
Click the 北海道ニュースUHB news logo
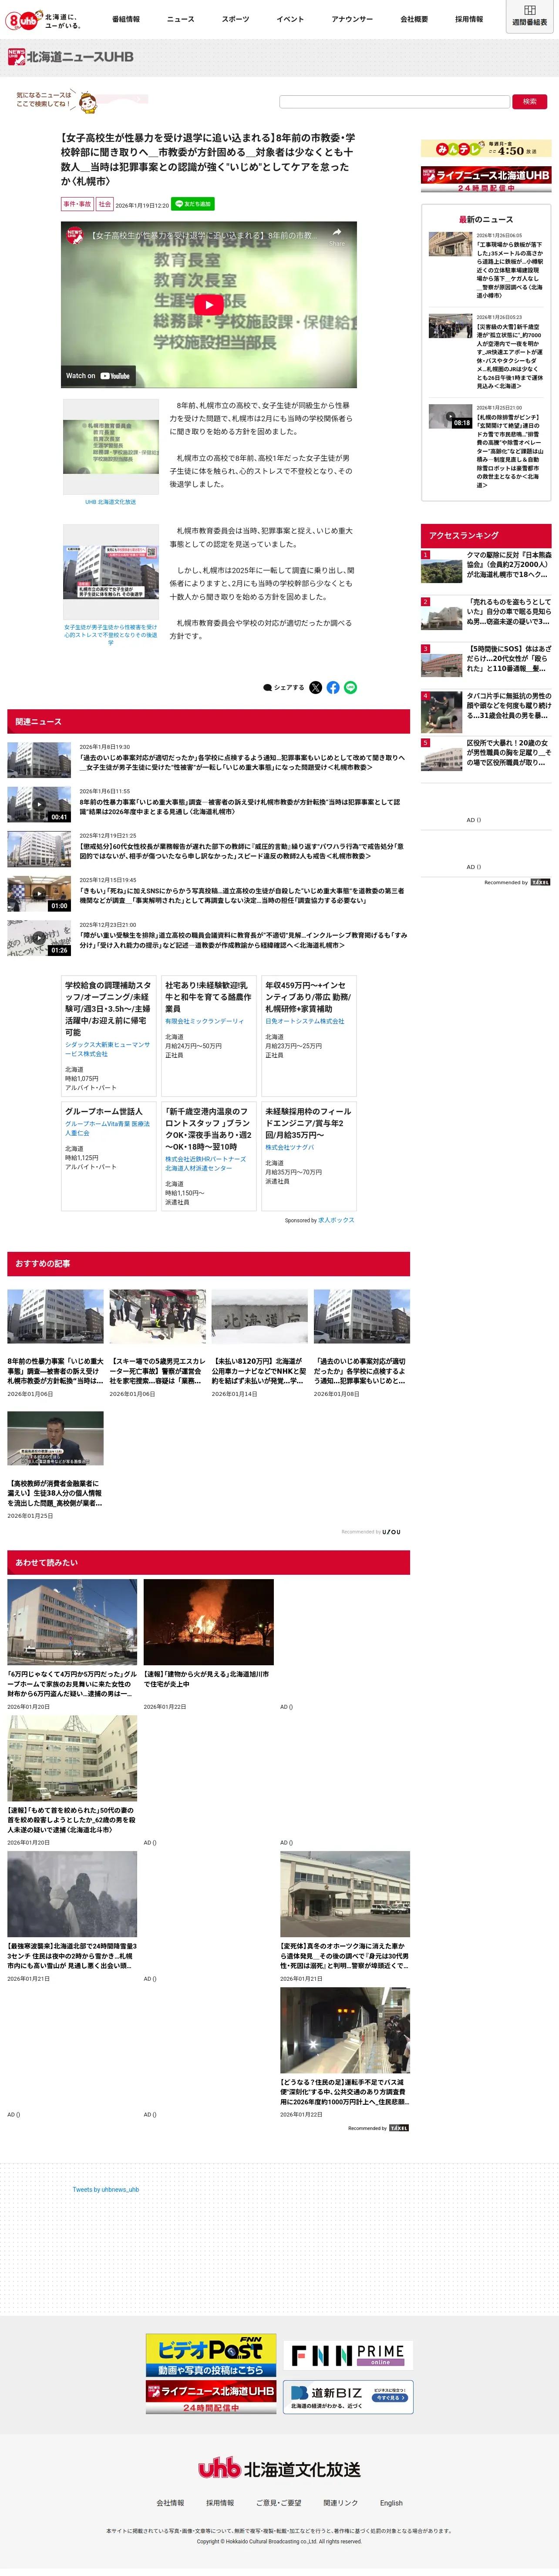[x=70, y=57]
